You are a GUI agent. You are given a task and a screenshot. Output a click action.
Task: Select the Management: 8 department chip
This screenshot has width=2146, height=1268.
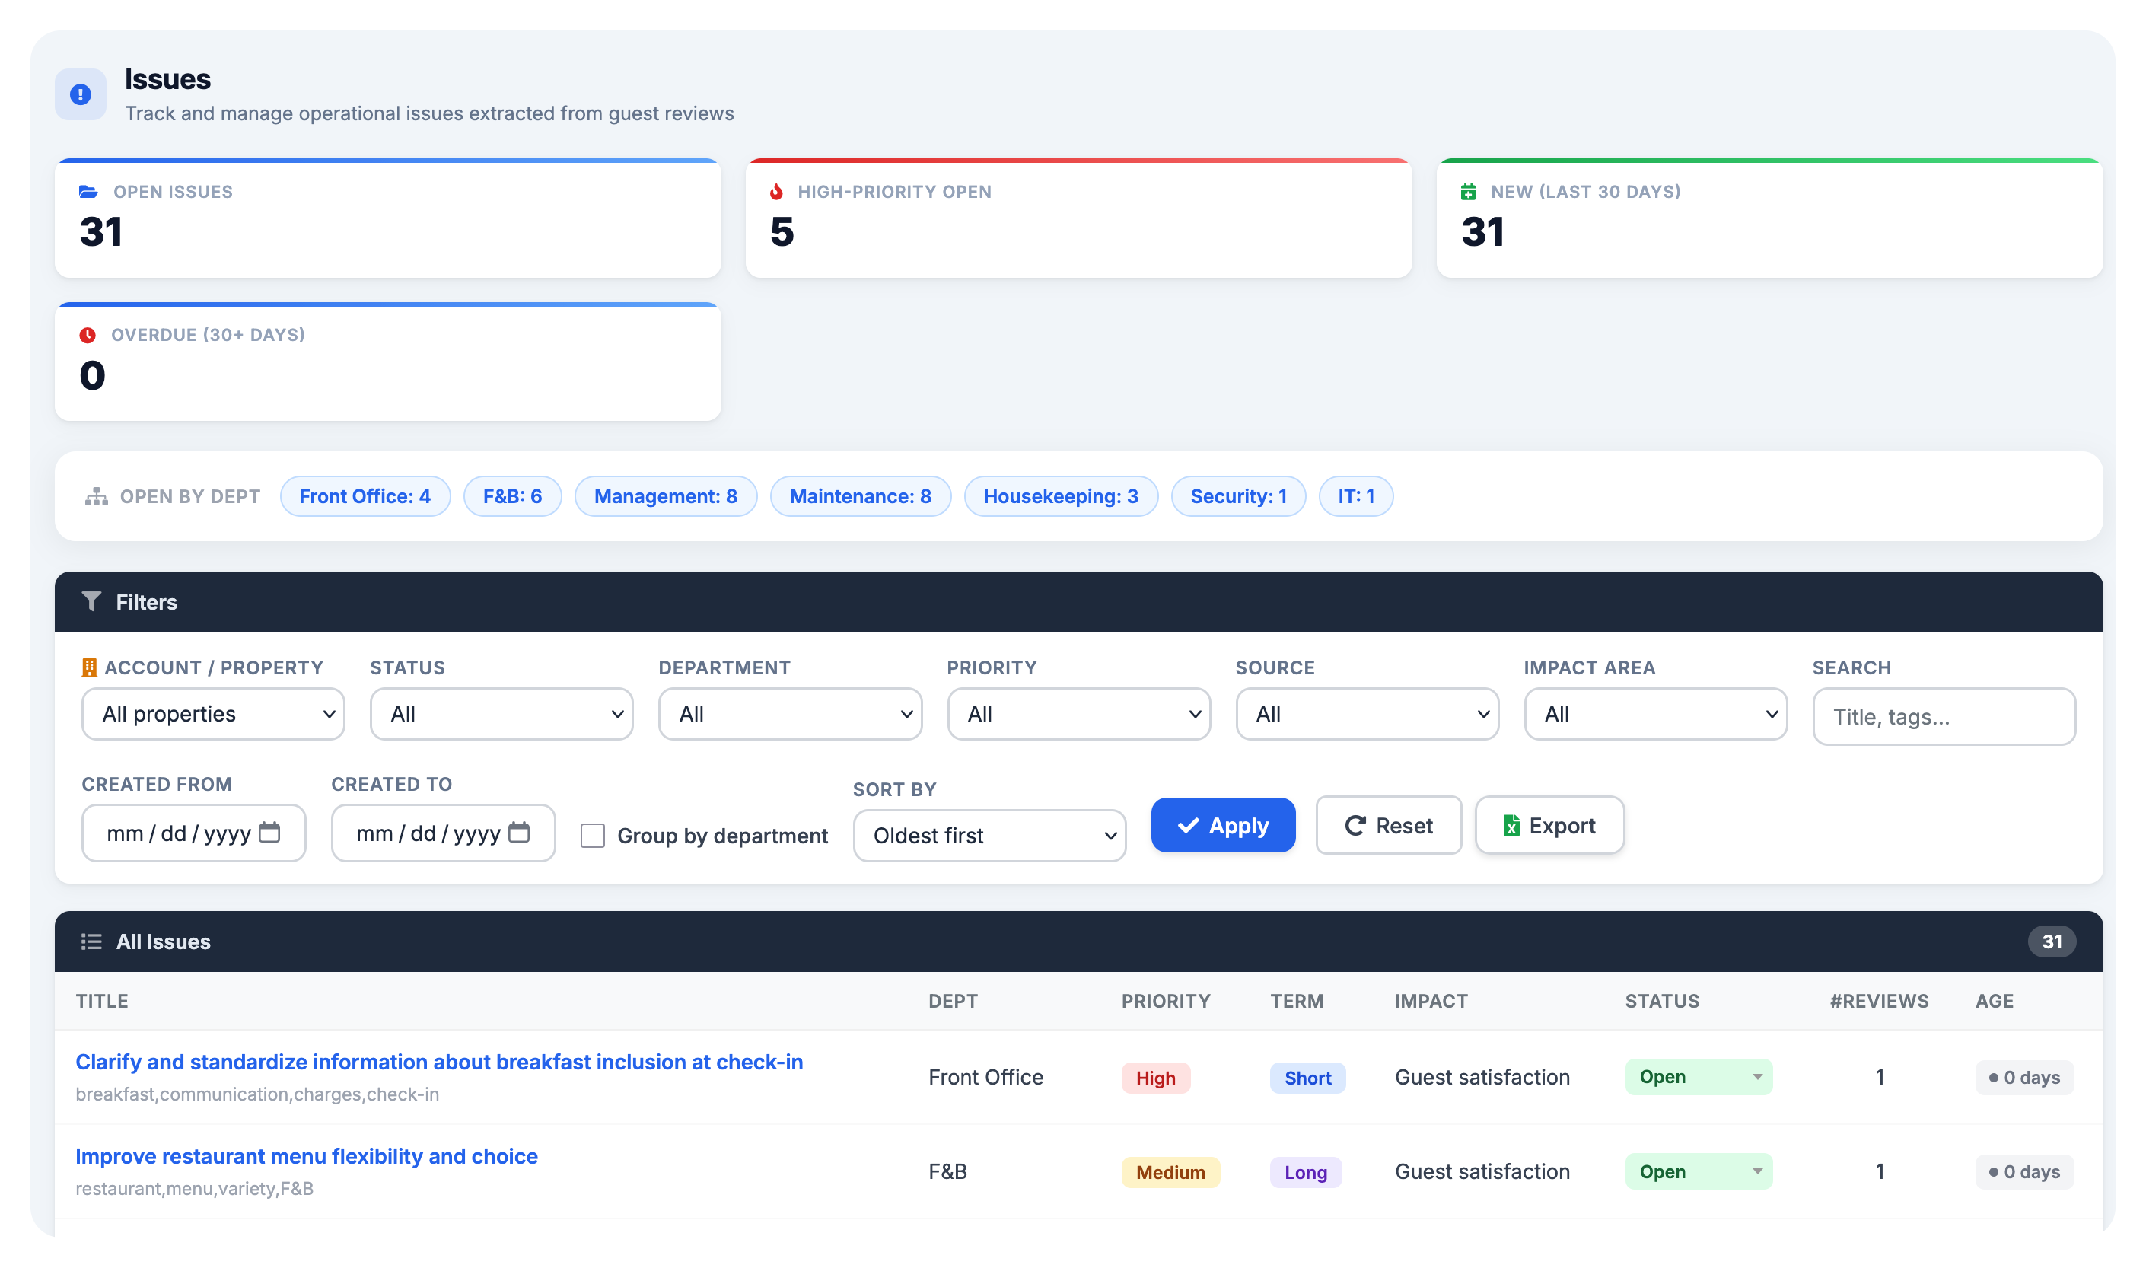pos(666,496)
